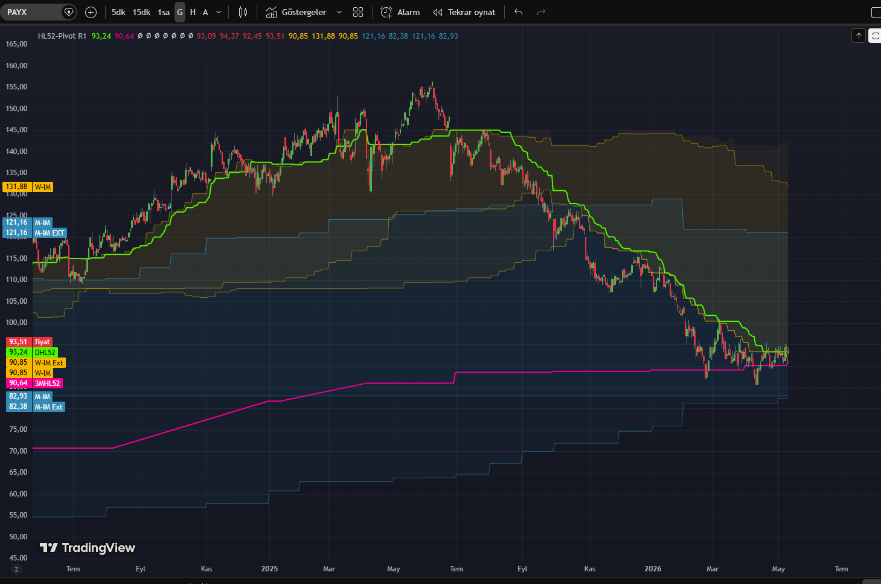
Task: Undo the last chart action
Action: pyautogui.click(x=518, y=12)
